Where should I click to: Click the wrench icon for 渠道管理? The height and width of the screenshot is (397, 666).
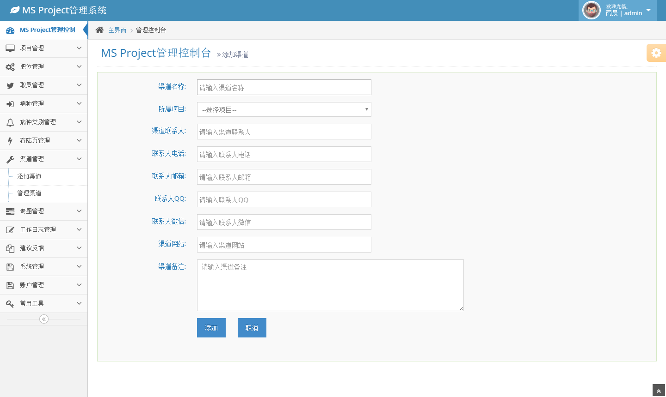click(10, 159)
